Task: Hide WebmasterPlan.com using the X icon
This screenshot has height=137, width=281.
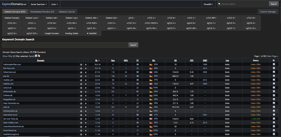Action: click(x=86, y=65)
